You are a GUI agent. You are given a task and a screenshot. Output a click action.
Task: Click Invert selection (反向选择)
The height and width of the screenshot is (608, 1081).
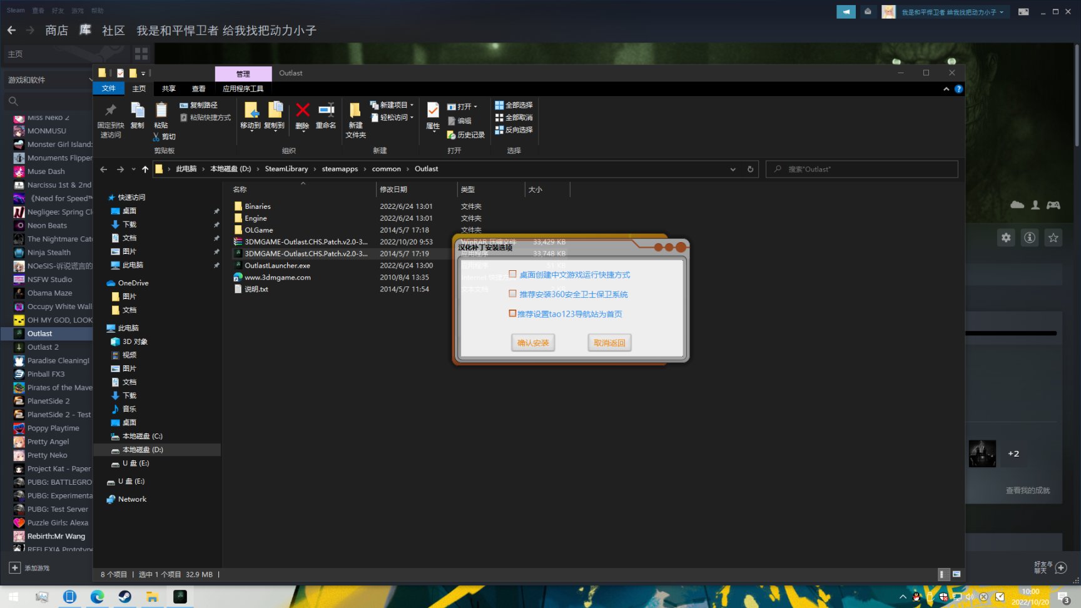[x=514, y=130]
